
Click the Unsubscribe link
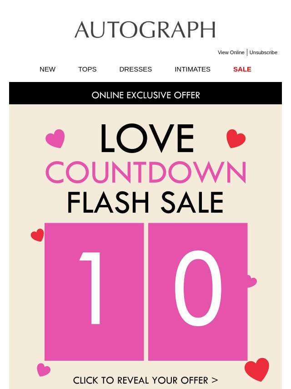point(263,52)
